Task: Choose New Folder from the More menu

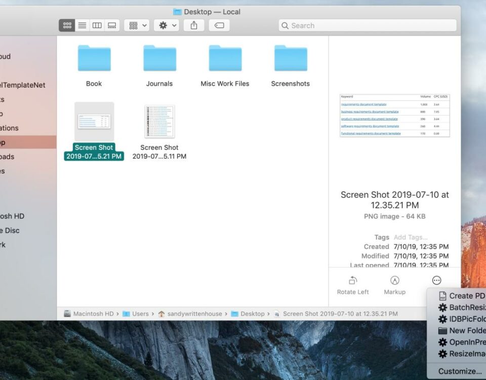Action: (462, 331)
